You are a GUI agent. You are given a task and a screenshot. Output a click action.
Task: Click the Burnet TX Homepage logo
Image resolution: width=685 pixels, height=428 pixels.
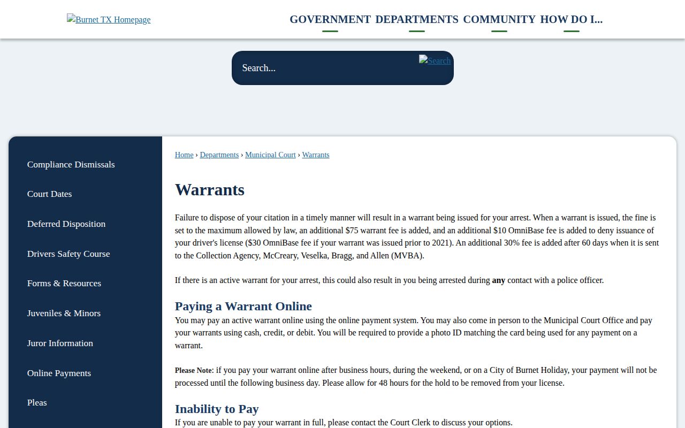pos(109,19)
